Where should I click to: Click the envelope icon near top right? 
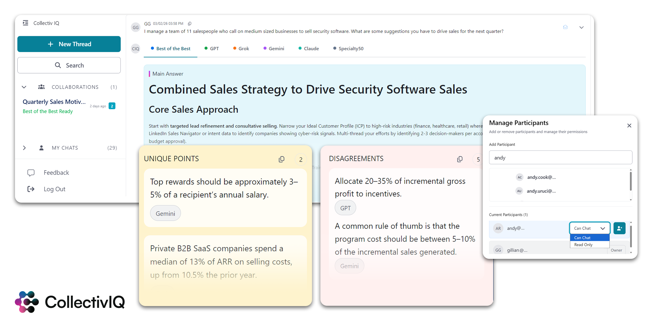(565, 27)
